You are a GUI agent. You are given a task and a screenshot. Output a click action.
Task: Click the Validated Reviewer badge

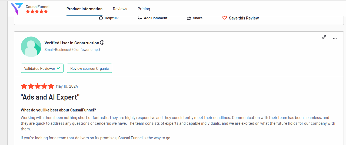42,68
